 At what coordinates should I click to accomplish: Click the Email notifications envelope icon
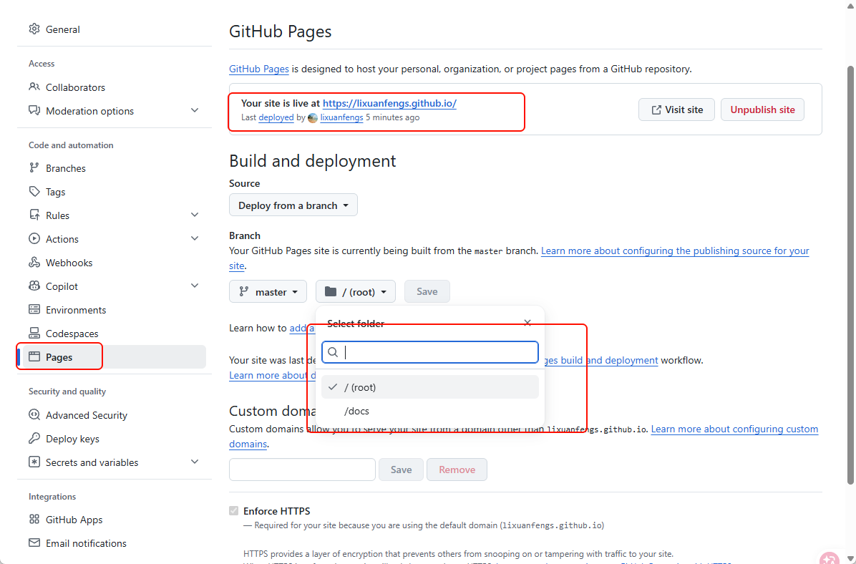pyautogui.click(x=34, y=543)
